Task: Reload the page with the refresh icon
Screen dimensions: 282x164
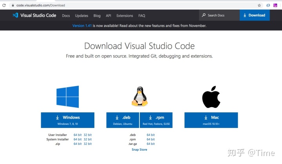Action: click(x=4, y=5)
